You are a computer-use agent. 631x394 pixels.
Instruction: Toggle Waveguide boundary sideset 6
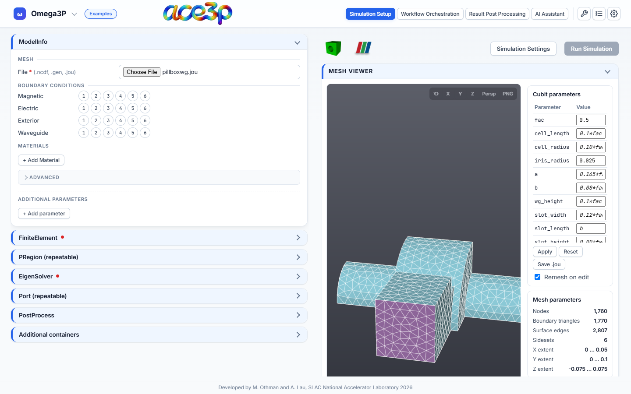pyautogui.click(x=145, y=133)
